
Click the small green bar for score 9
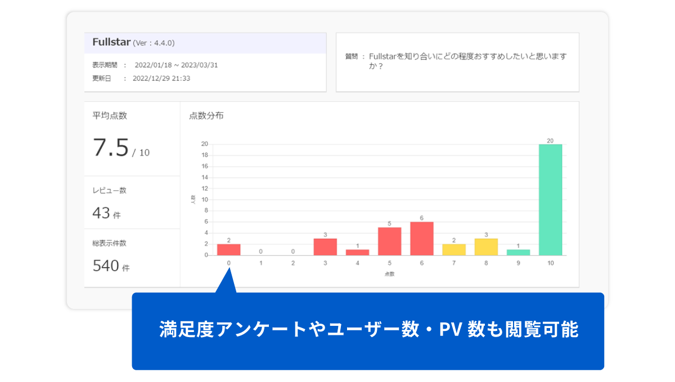518,252
